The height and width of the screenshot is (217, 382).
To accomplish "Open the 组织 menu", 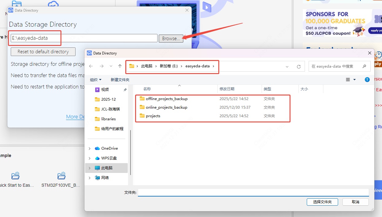I will point(95,80).
